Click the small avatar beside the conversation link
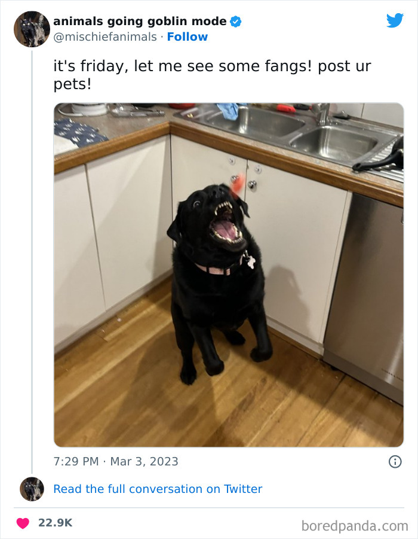The width and height of the screenshot is (418, 539). (x=32, y=489)
